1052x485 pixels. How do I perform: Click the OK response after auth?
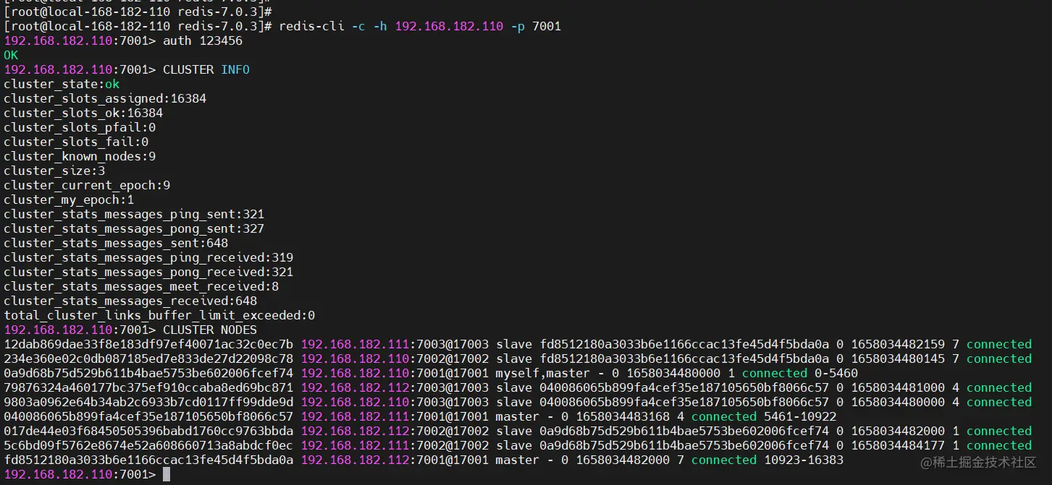point(11,56)
